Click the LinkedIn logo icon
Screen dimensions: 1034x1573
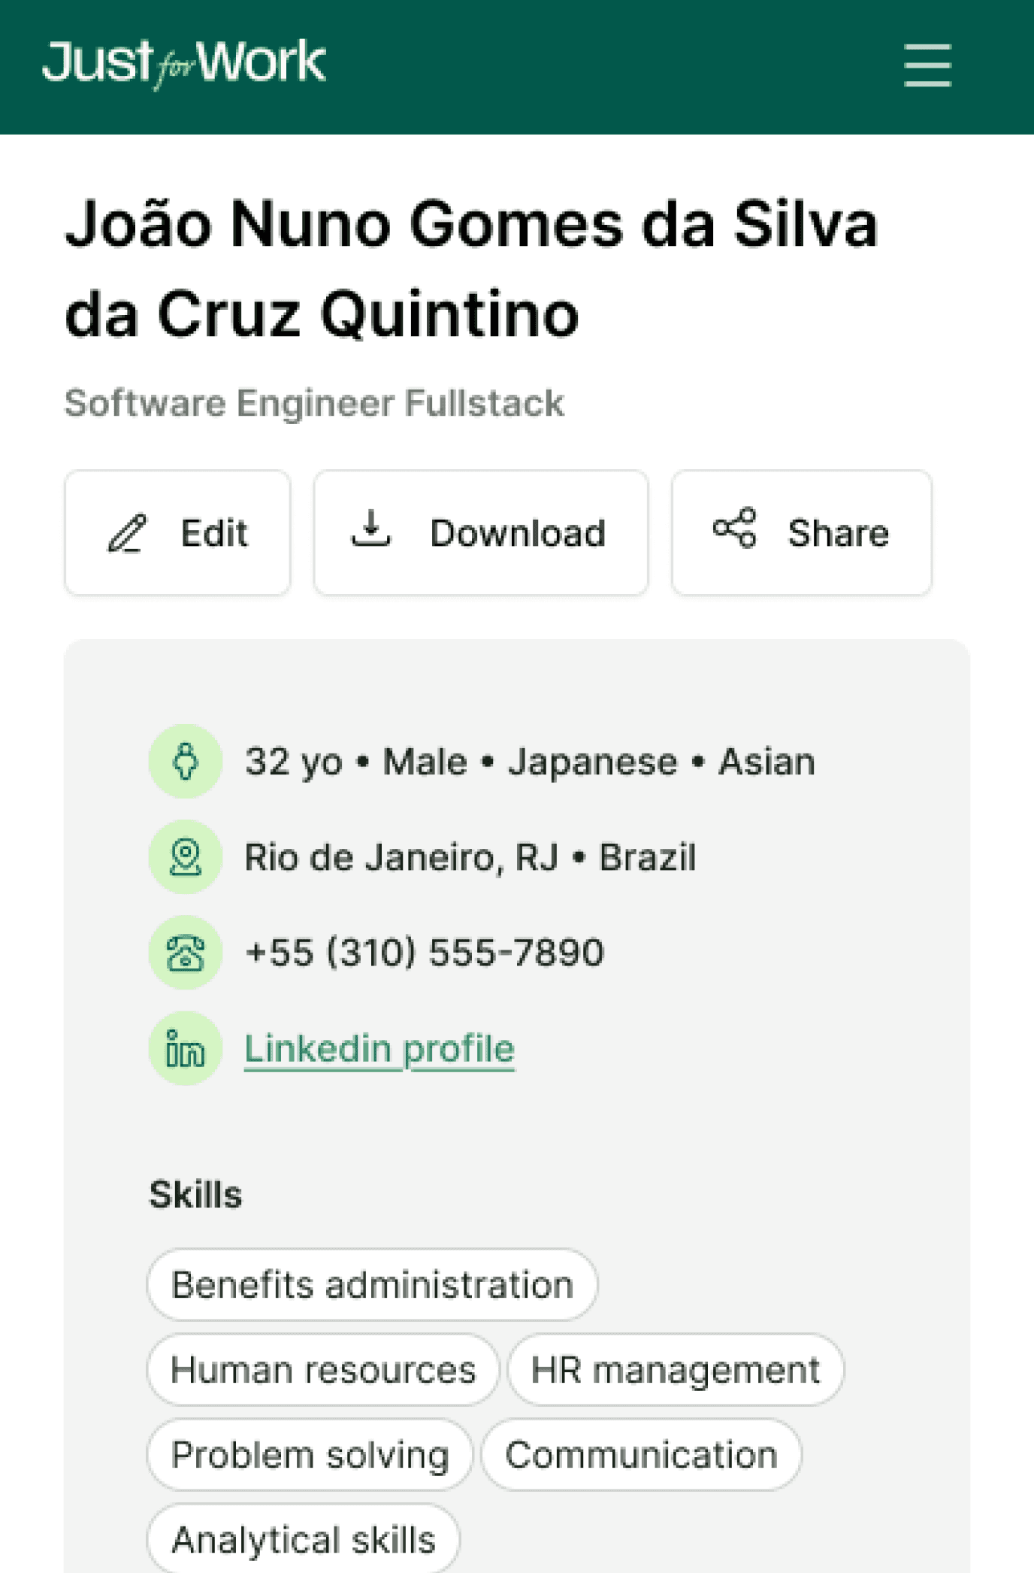tap(186, 1048)
